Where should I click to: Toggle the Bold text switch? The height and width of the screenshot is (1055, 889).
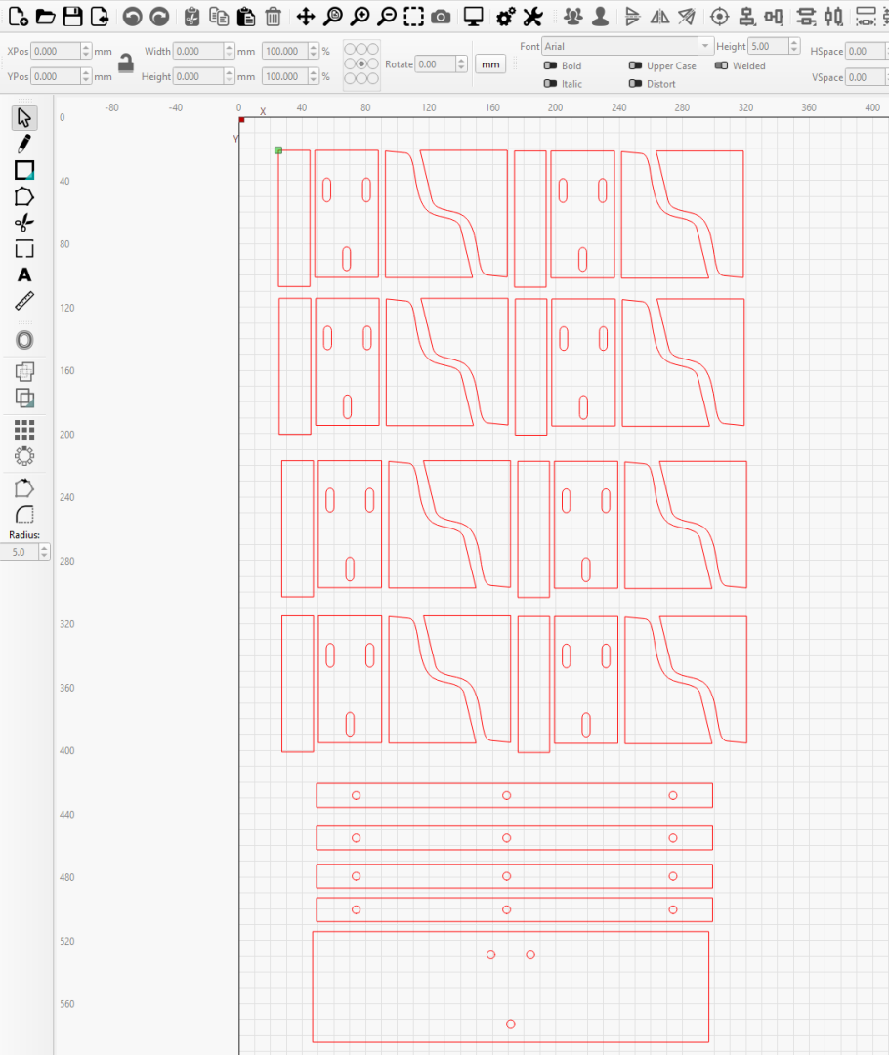(x=551, y=66)
